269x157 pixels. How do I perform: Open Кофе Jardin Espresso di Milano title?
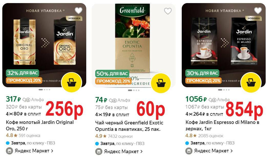click(222, 125)
